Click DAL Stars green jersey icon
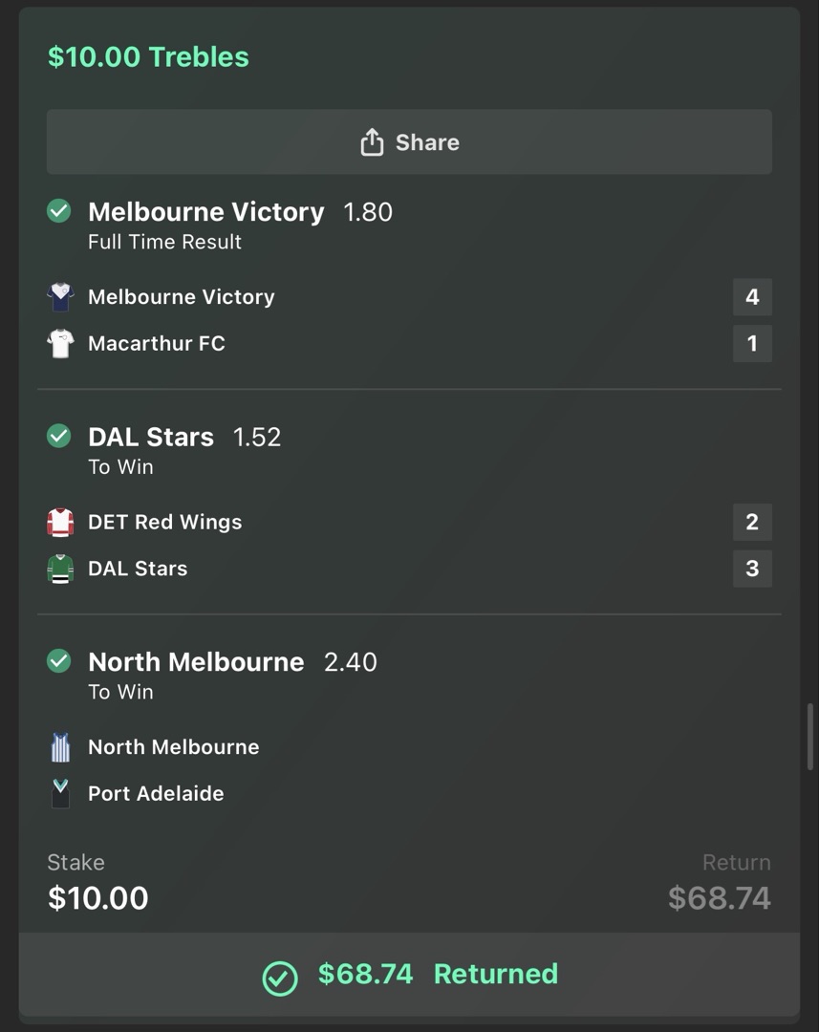Image resolution: width=819 pixels, height=1032 pixels. tap(60, 569)
